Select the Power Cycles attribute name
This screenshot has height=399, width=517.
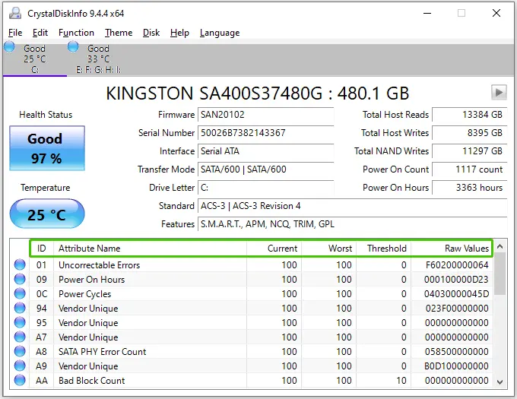84,294
